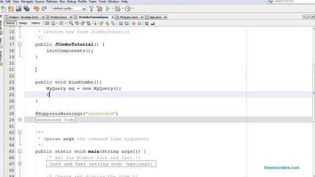Image resolution: width=315 pixels, height=177 pixels.
Task: Collapse the JComboTutorial constructor fold at line 17
Action: pos(20,44)
